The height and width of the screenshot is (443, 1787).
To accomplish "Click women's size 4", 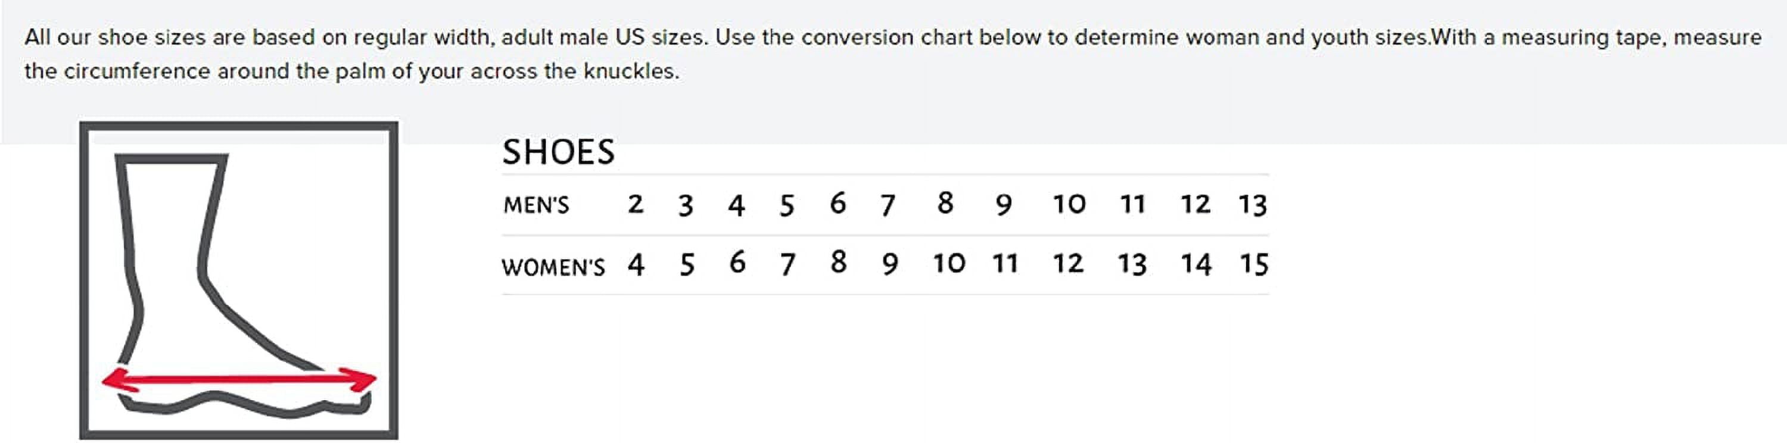I will pos(636,265).
